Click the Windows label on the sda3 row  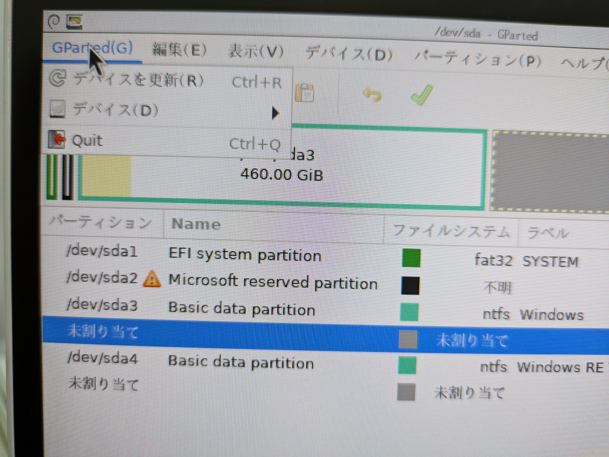[x=552, y=314]
